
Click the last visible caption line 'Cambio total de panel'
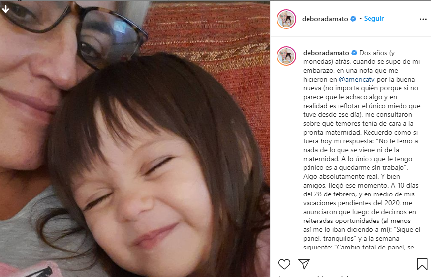click(x=359, y=247)
